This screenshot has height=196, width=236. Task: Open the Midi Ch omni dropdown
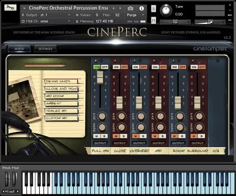[x=69, y=21]
